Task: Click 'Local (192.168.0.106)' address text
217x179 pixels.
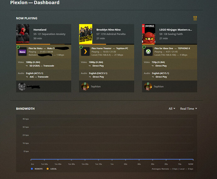Action: point(165,55)
